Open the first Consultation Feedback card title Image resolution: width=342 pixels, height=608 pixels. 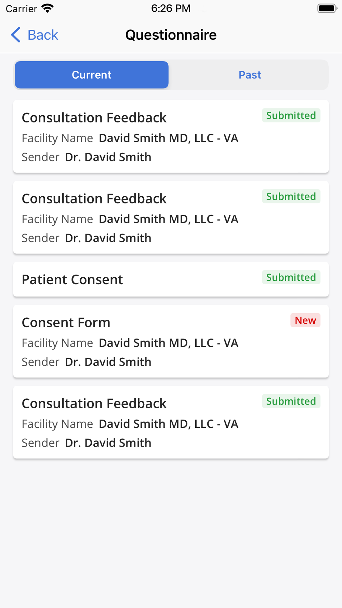94,118
